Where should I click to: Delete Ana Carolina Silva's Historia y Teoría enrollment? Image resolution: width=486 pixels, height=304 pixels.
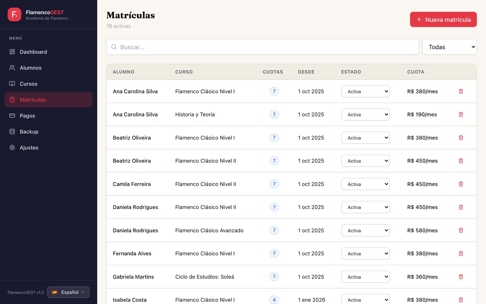point(461,114)
